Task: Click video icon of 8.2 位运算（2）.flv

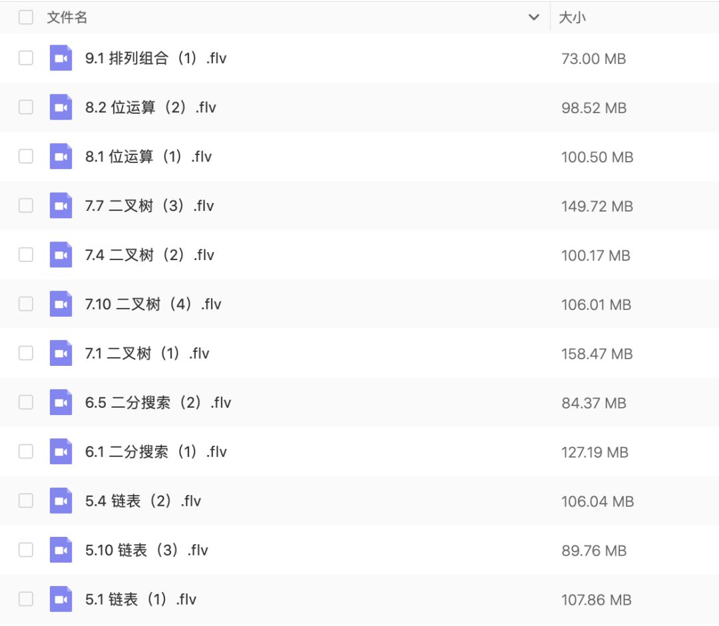Action: click(x=61, y=107)
